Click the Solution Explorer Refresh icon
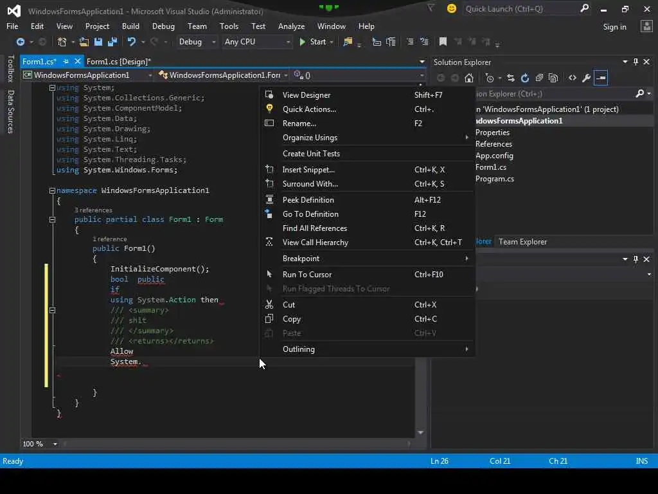 pyautogui.click(x=525, y=78)
